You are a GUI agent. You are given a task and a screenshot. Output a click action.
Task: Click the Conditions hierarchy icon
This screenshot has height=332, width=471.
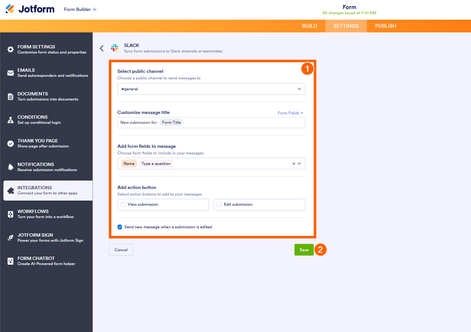(11, 120)
